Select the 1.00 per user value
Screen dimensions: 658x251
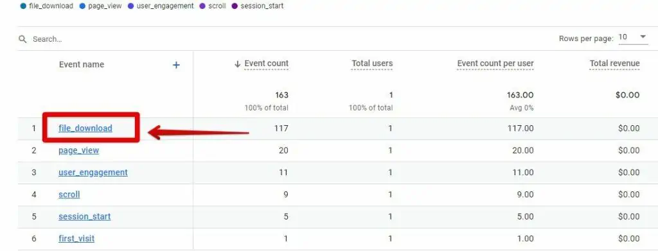526,239
